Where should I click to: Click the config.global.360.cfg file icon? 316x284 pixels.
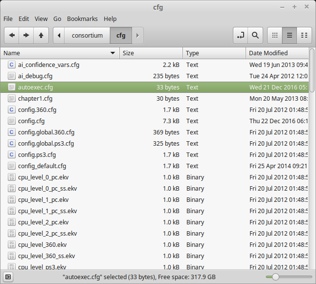pos(11,132)
